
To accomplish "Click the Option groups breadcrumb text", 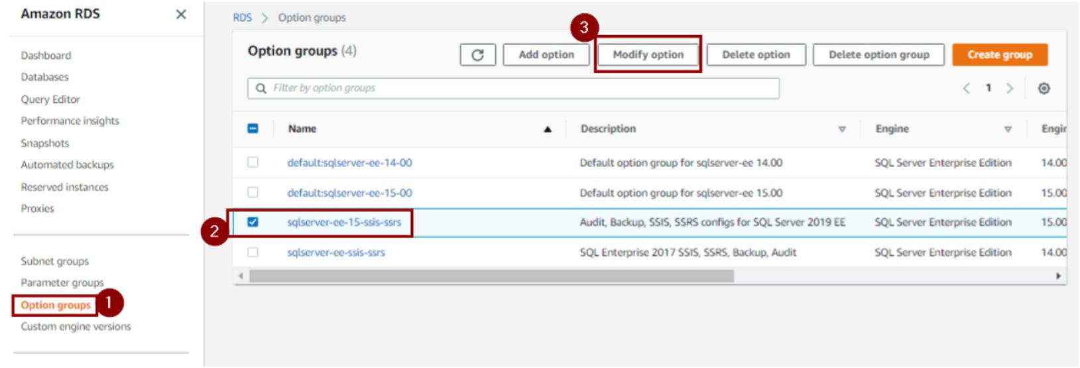I will (x=312, y=18).
